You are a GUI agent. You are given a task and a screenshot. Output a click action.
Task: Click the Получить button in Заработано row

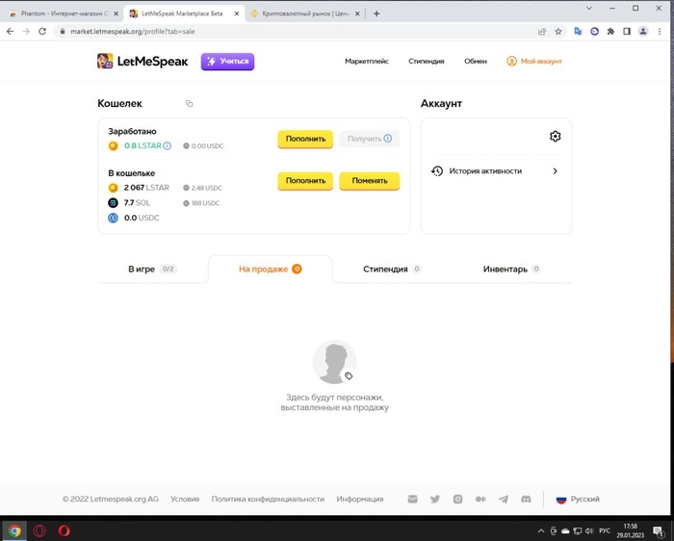[369, 139]
